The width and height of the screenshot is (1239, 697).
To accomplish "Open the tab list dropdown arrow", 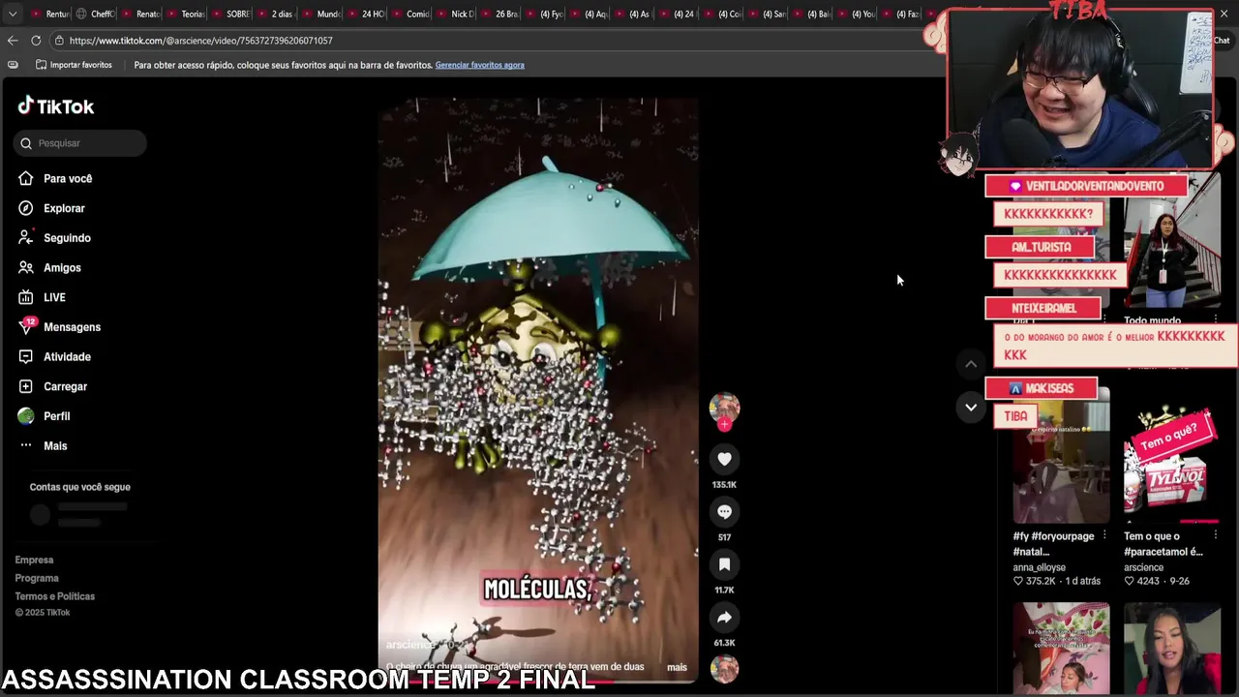I will (x=12, y=14).
